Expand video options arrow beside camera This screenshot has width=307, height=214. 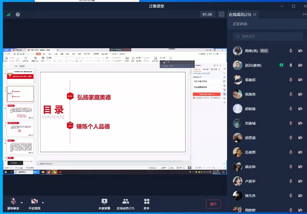click(43, 202)
